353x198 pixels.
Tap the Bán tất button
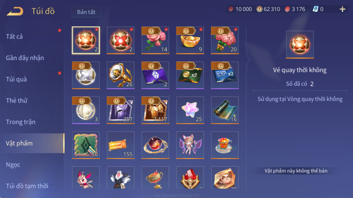[86, 12]
